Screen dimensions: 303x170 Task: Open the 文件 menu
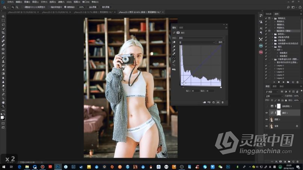[x=10, y=2]
